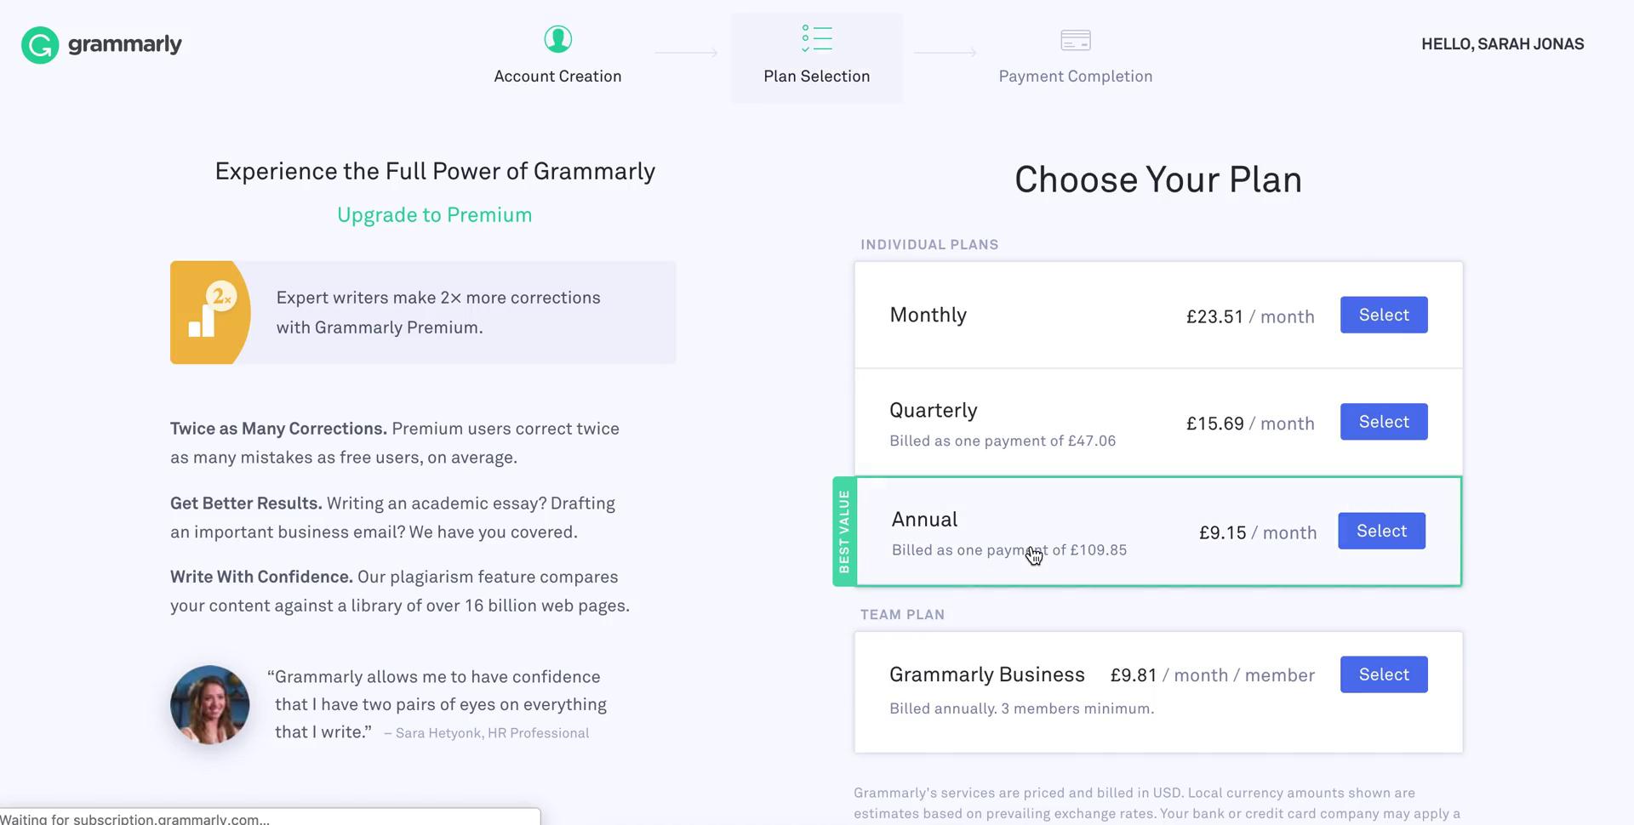Click the Grammarly Business plan title
Screen dimensions: 1634x825
[x=987, y=674]
